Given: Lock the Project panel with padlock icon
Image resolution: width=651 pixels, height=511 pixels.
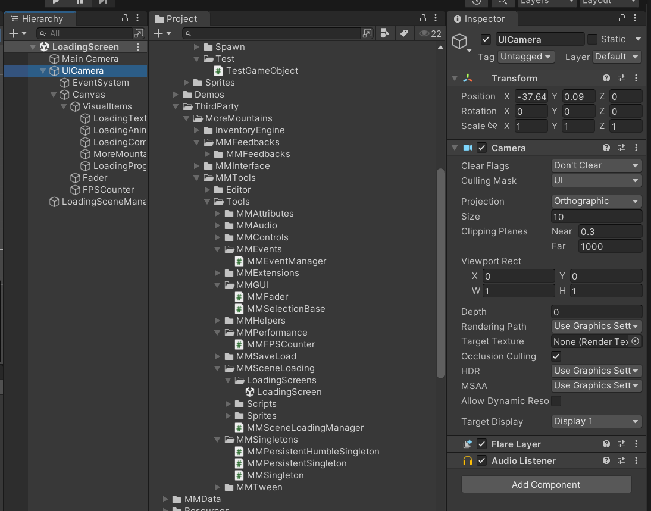Looking at the screenshot, I should (423, 18).
